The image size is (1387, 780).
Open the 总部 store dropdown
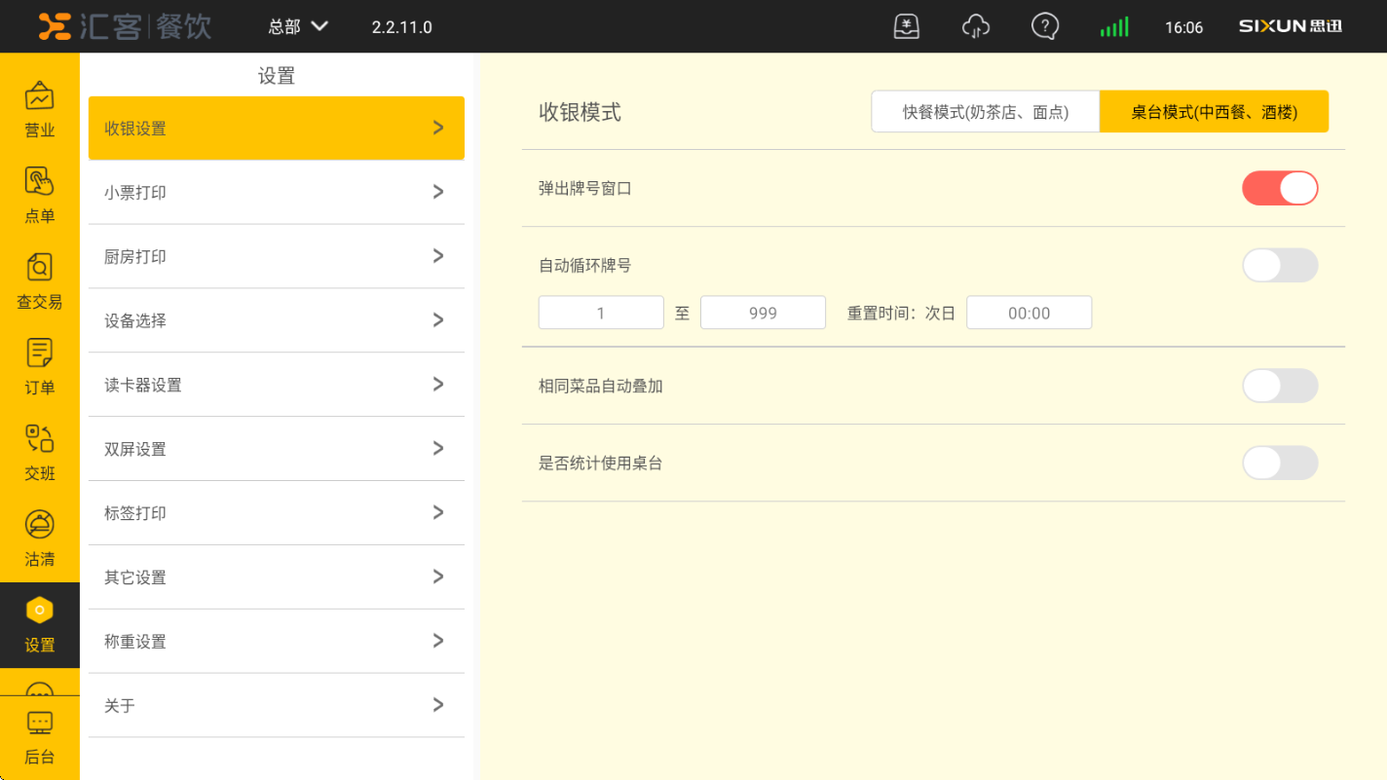click(299, 26)
